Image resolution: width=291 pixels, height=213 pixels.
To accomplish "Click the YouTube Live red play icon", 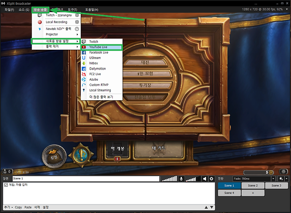I will coord(84,47).
